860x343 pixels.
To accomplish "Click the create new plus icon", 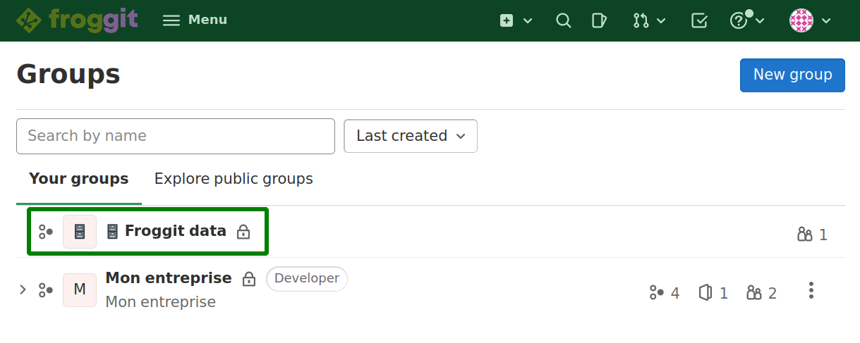I will click(x=507, y=20).
